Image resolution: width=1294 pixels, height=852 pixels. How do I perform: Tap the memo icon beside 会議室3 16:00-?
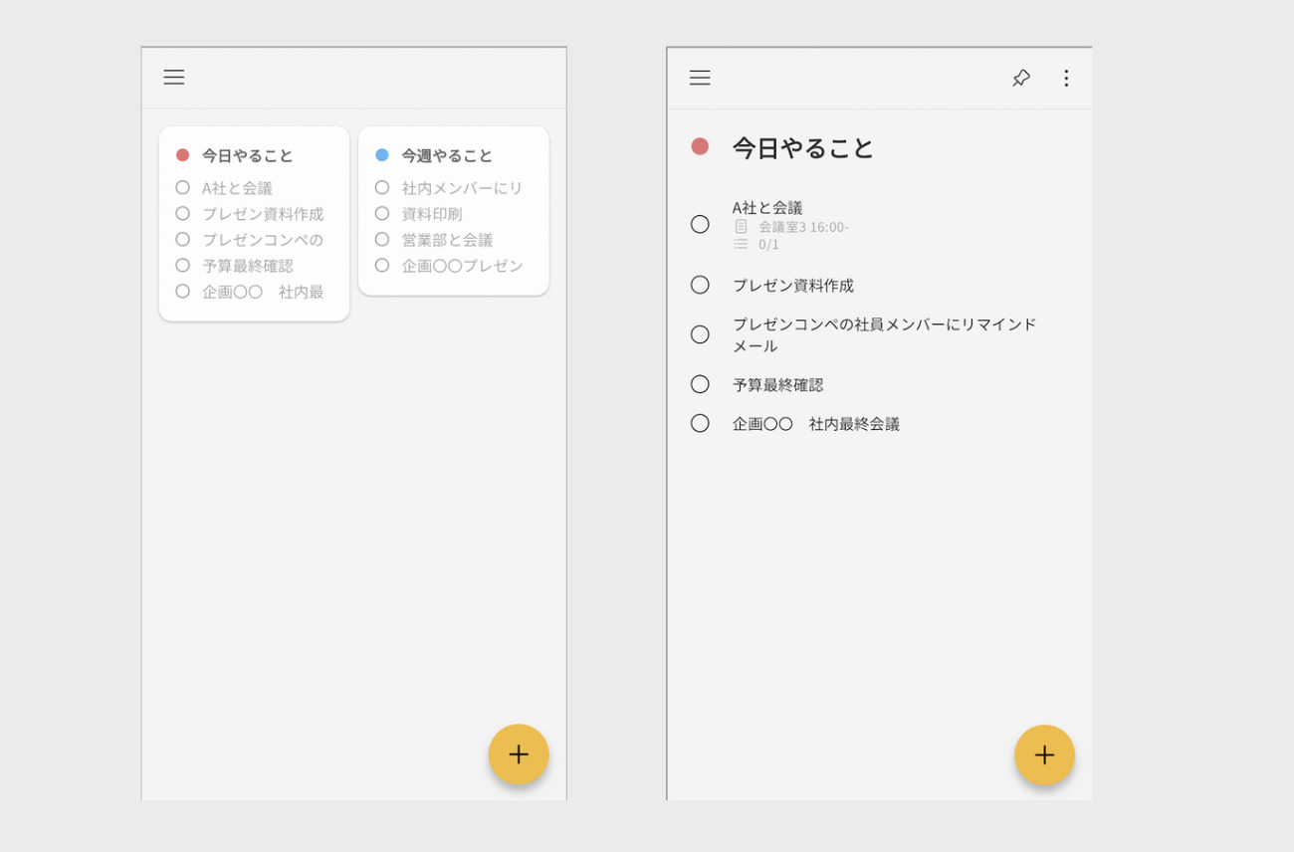(x=740, y=226)
